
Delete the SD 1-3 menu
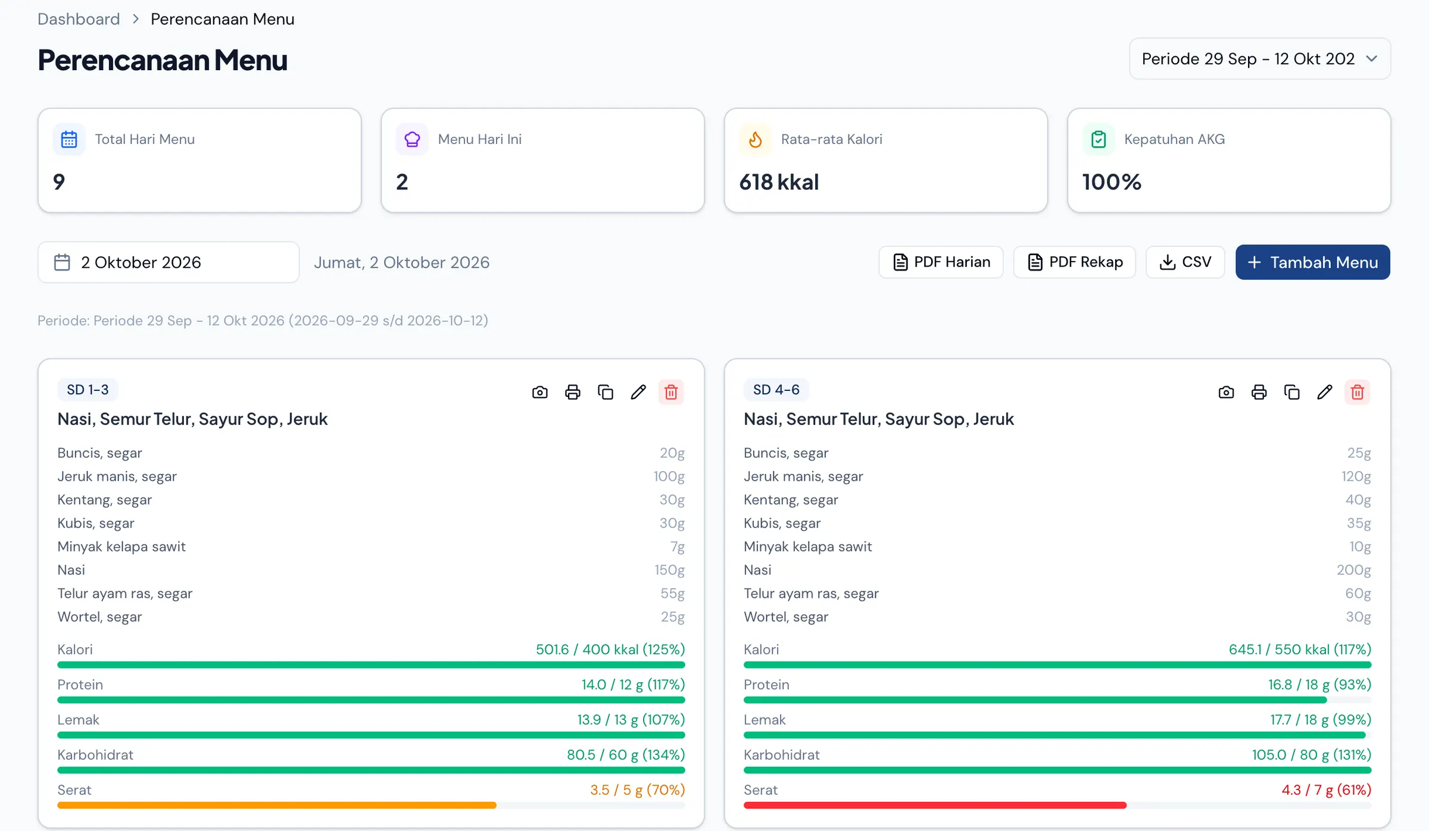pyautogui.click(x=671, y=392)
